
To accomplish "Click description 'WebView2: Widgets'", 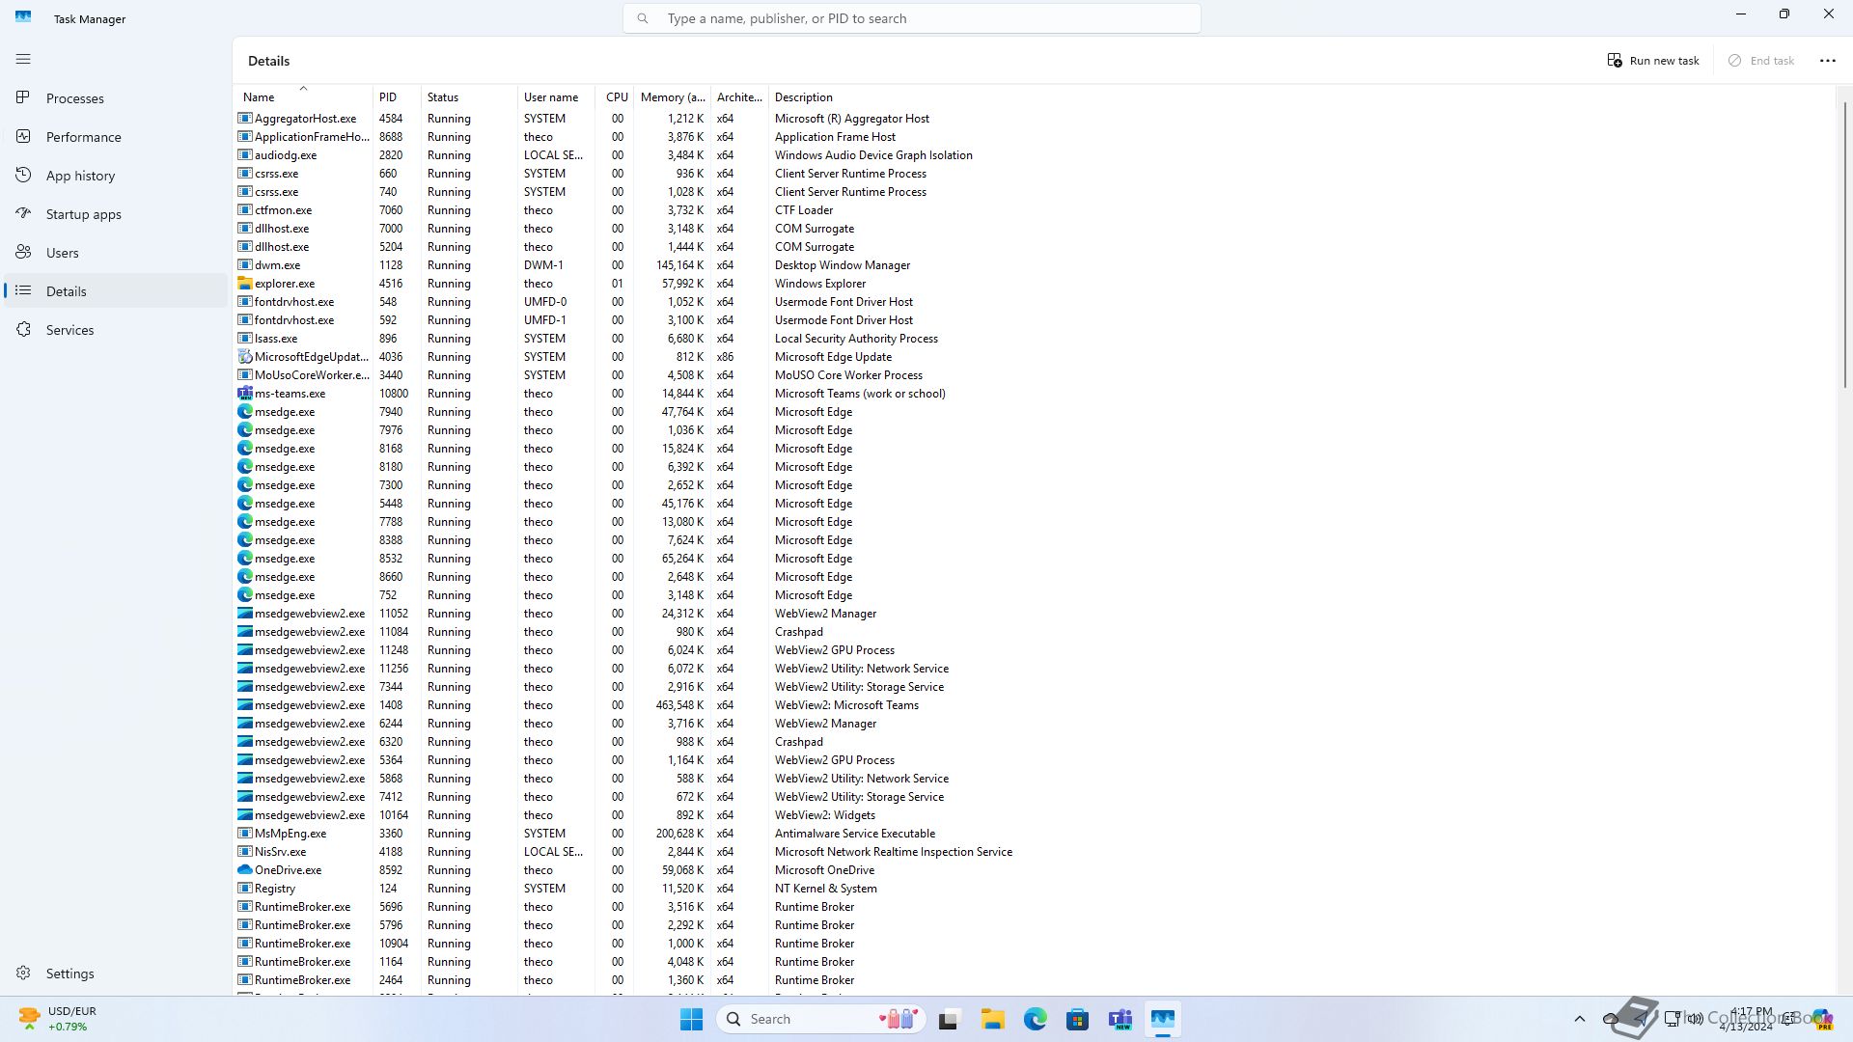I will [825, 815].
